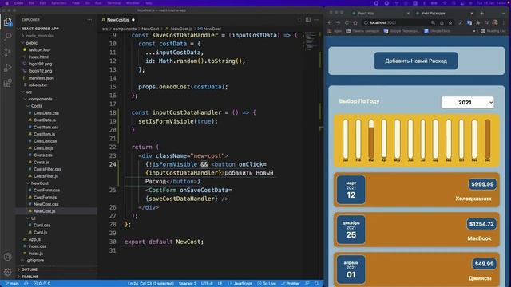
Task: Click the Spaces: 2 indentation setting
Action: [x=187, y=284]
